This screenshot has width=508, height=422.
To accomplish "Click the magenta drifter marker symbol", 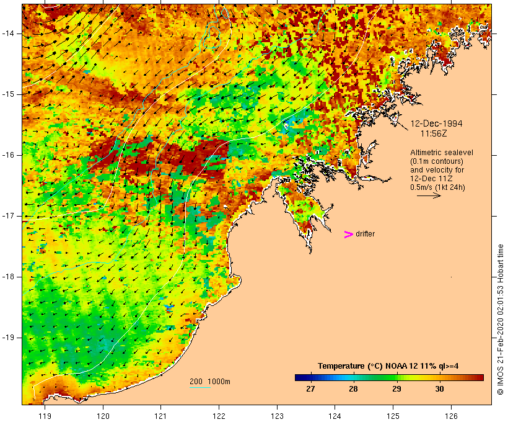I will click(x=348, y=235).
